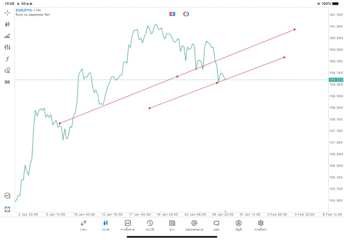Open the กล่องจดหมาย (Mailbox) tab

coord(194,225)
